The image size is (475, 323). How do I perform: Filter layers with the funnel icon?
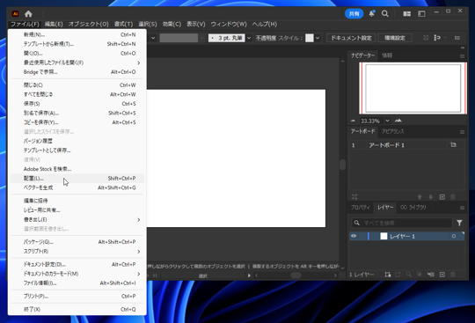click(459, 223)
